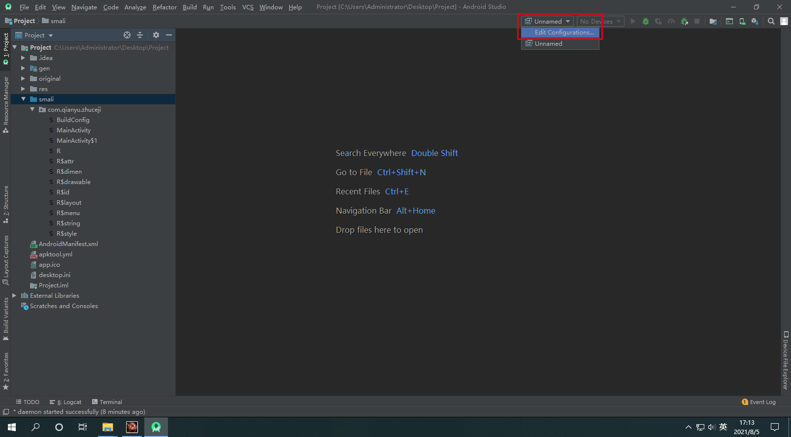Expand the original folder

pyautogui.click(x=23, y=78)
